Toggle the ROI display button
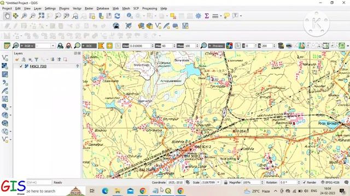 click(x=89, y=46)
